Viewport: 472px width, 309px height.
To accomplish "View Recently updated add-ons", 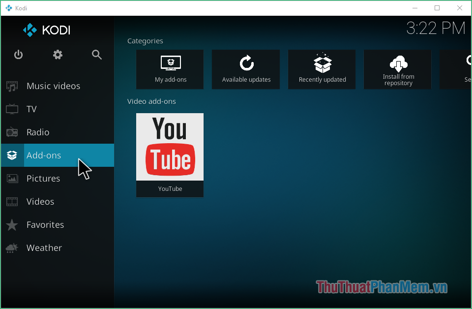I will pos(322,69).
